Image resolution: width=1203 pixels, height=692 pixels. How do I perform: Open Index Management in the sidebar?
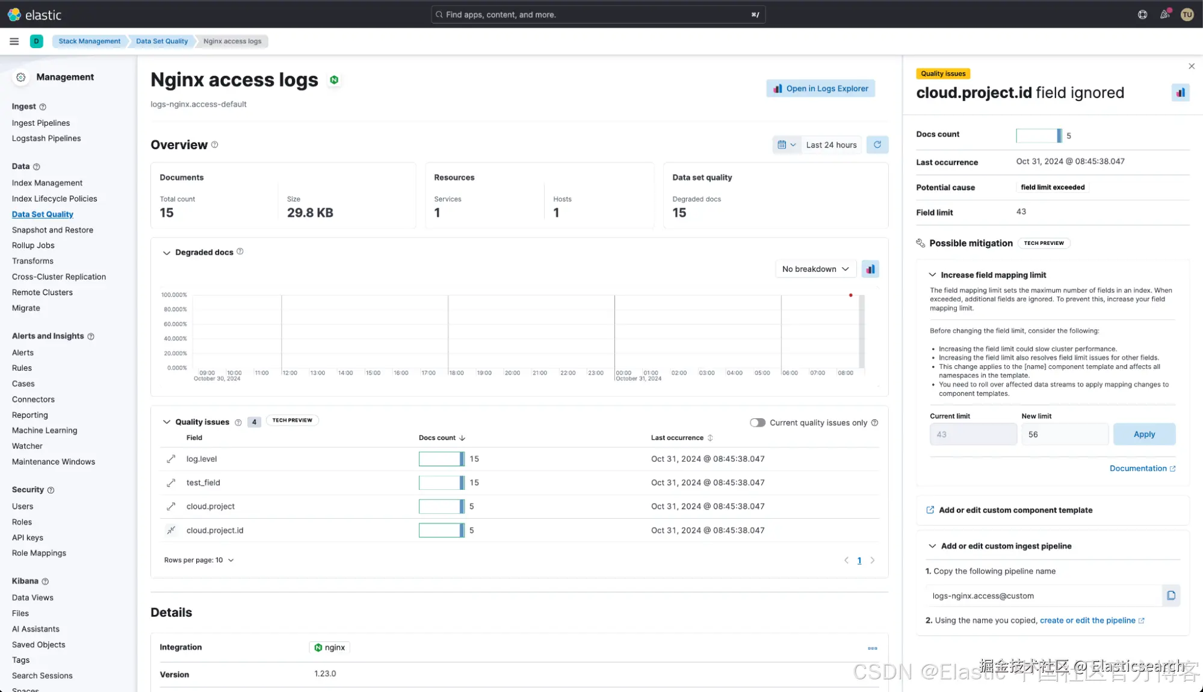click(x=47, y=183)
